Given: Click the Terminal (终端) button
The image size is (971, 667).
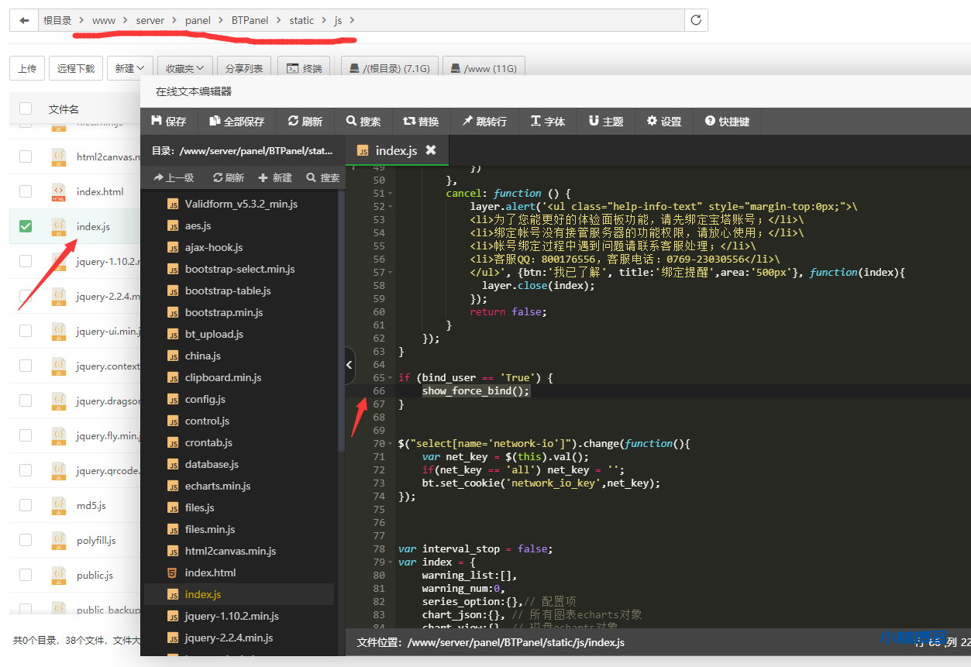Looking at the screenshot, I should coord(304,68).
